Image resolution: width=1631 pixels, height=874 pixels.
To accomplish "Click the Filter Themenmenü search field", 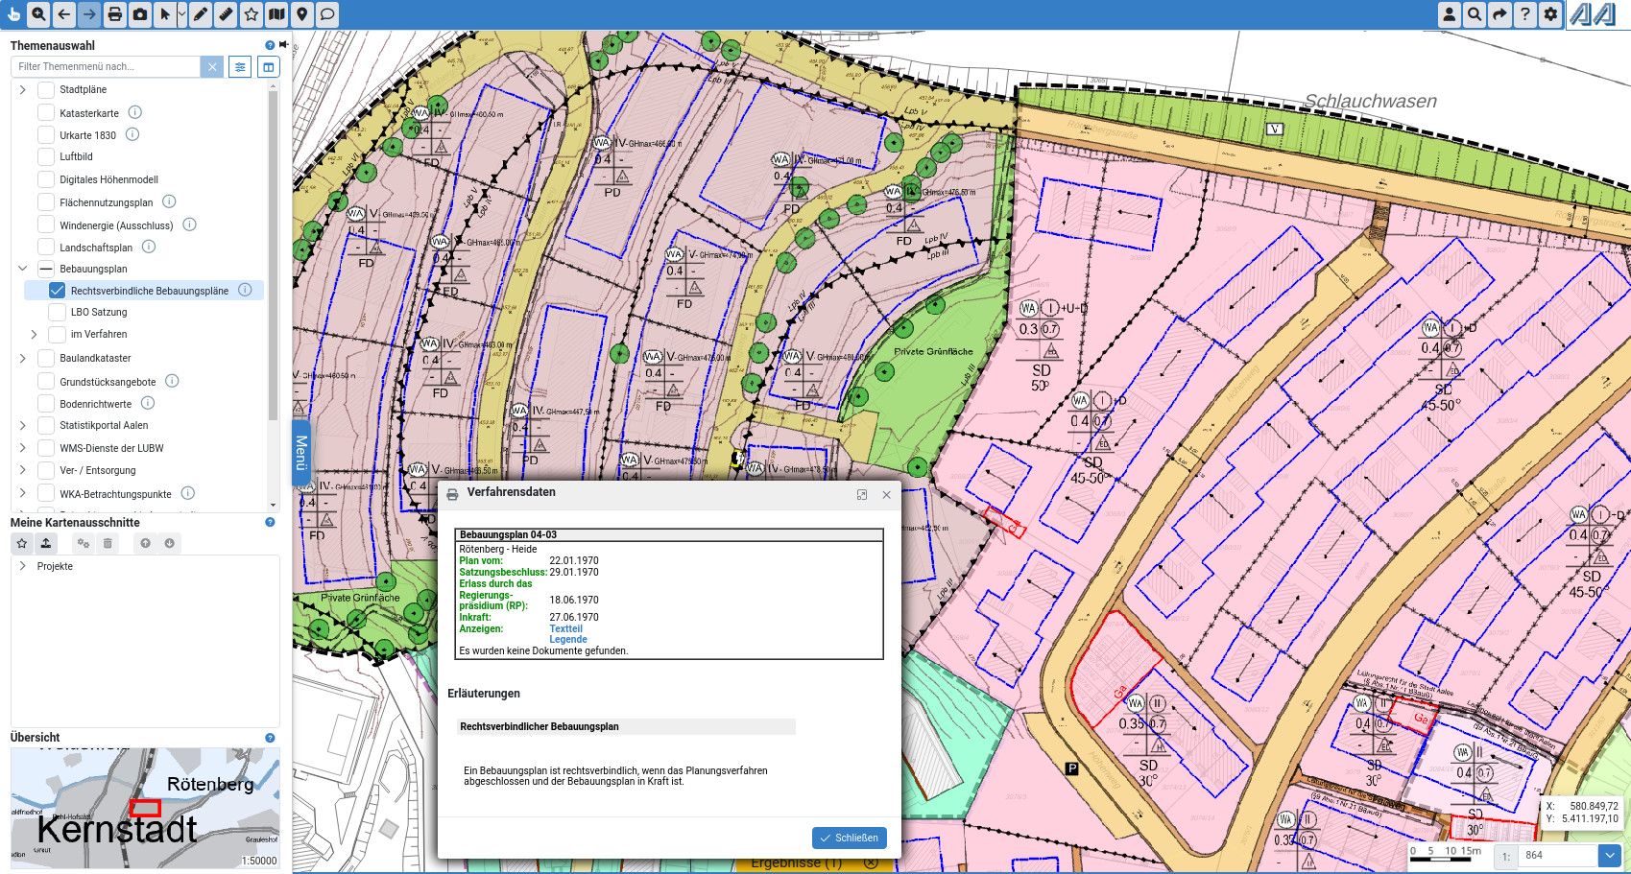I will pyautogui.click(x=106, y=66).
